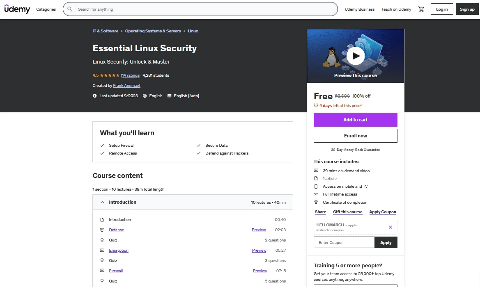Click the course preview thumbnail image
This screenshot has width=480, height=287.
click(356, 56)
